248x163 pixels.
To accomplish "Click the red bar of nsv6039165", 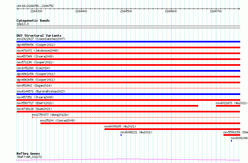I will pyautogui.click(x=172, y=129).
